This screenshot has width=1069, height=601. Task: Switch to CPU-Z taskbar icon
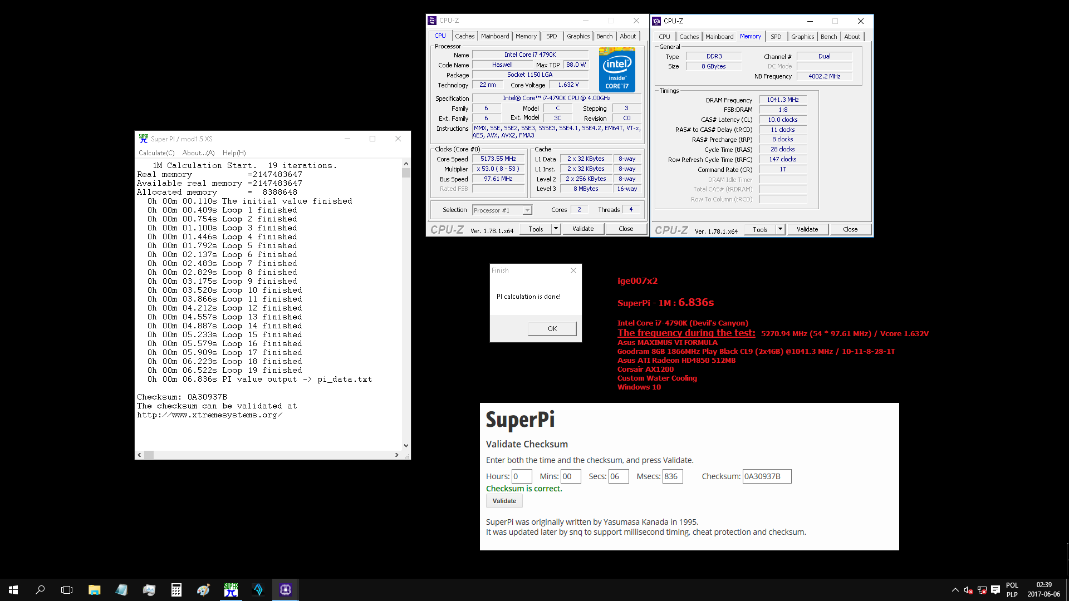point(285,590)
